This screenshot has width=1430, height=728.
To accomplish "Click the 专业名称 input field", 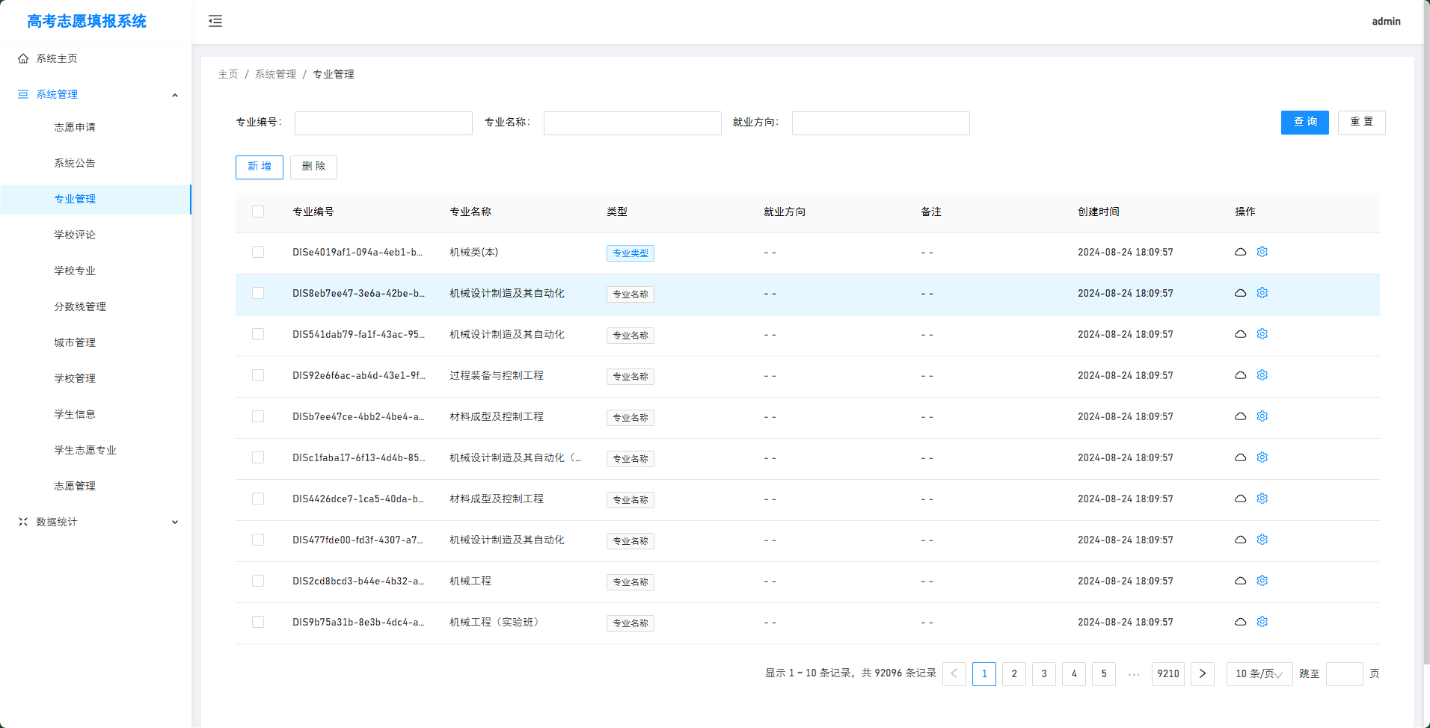I will point(633,123).
